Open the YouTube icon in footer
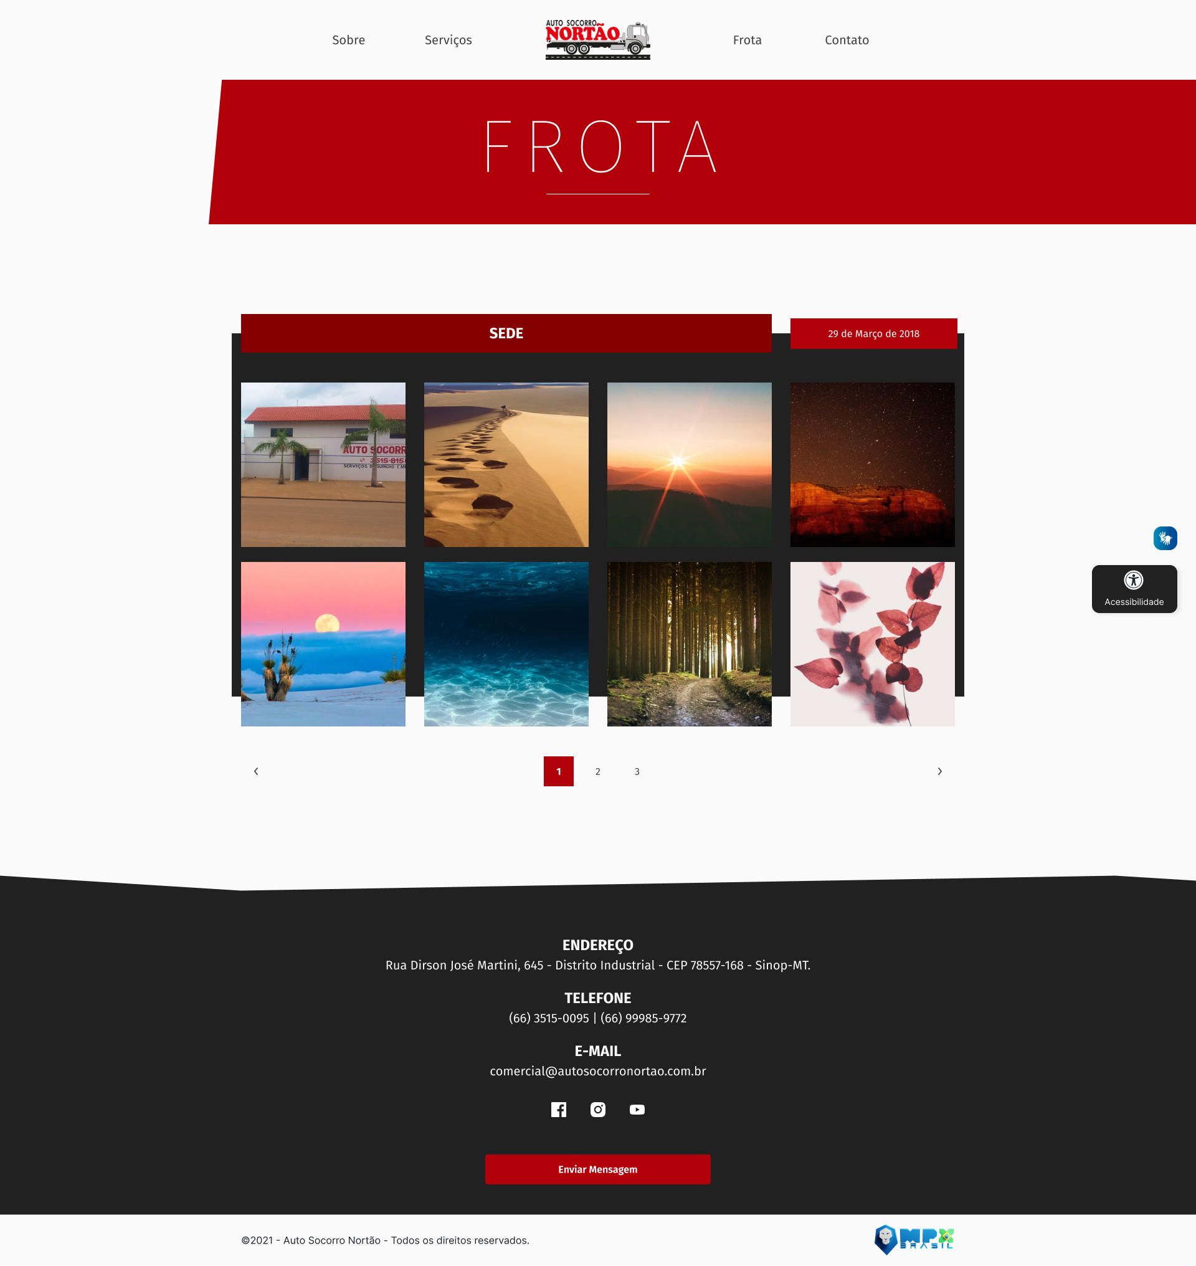Screen dimensions: 1196x1266 (x=637, y=1109)
